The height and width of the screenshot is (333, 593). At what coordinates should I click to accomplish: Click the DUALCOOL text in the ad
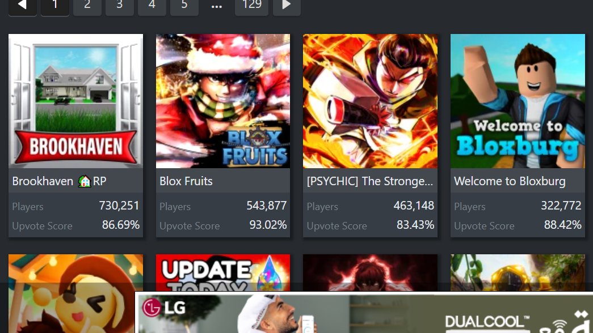point(487,322)
